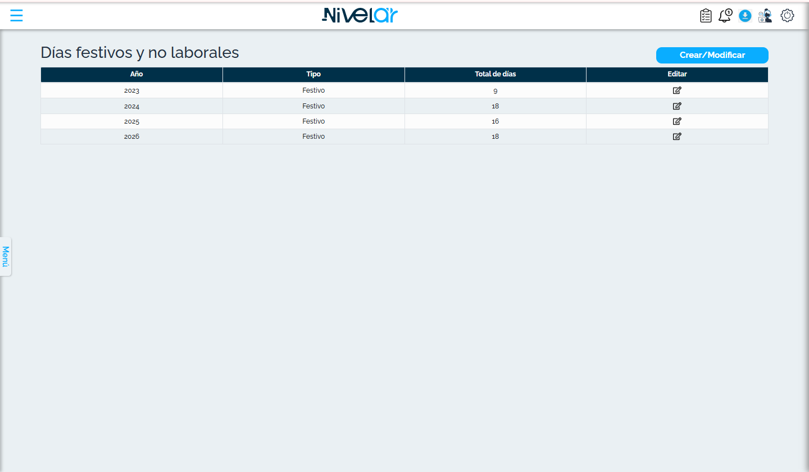809x472 pixels.
Task: Click the total 18 in 2026 row
Action: pos(495,137)
